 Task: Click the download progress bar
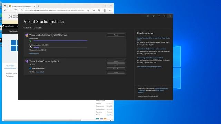coord(60,41)
